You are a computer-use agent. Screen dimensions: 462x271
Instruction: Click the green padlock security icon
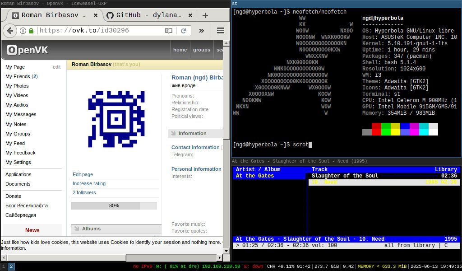31,31
